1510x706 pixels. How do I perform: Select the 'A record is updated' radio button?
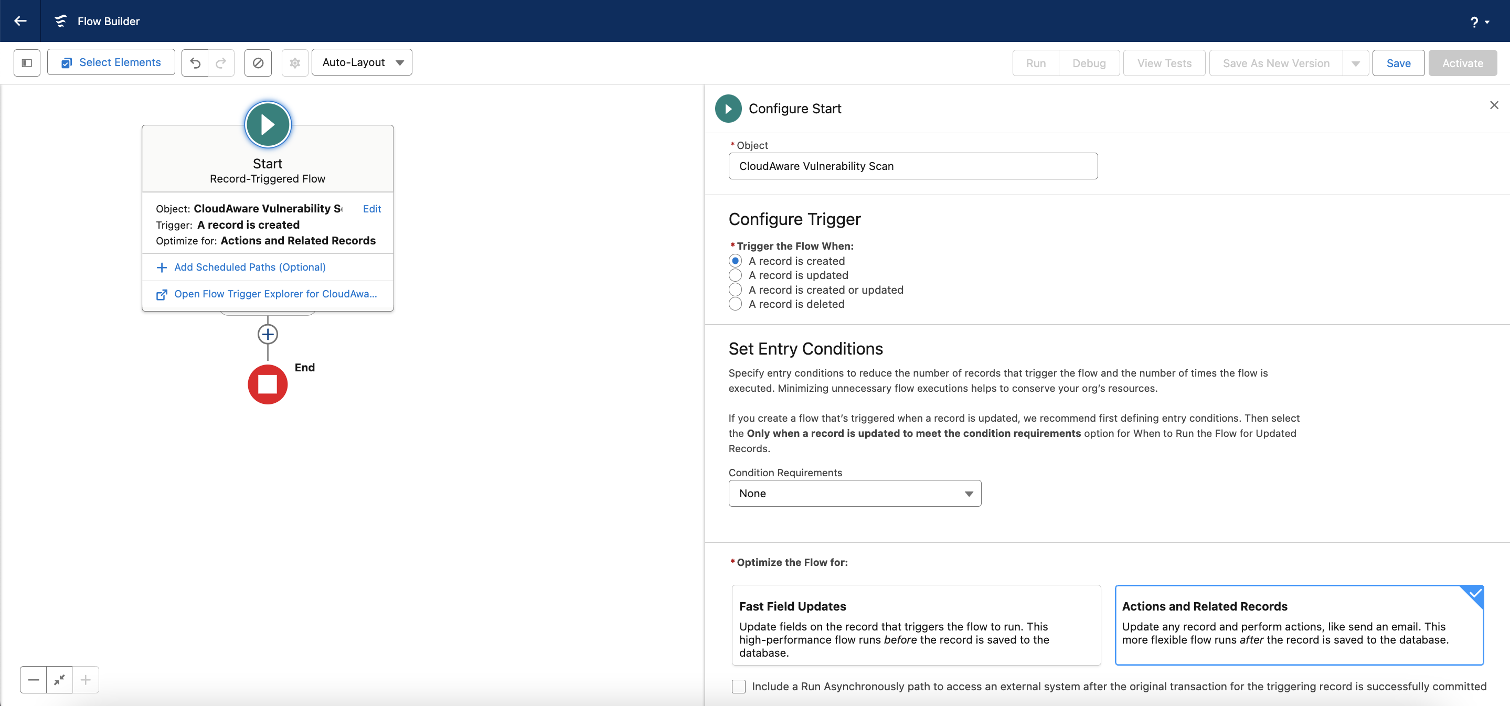(735, 275)
